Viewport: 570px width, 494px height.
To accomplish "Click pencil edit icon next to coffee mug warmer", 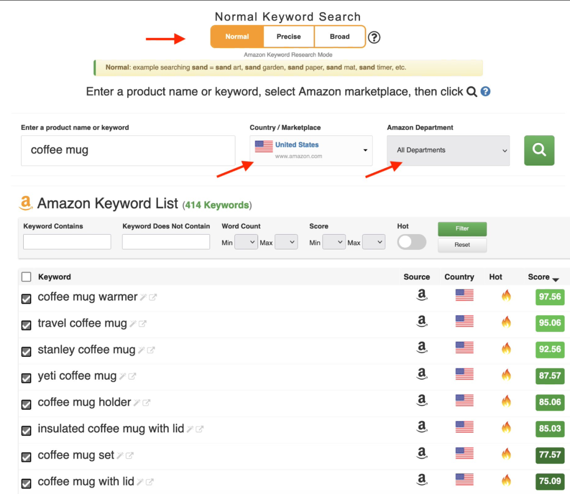I will pyautogui.click(x=143, y=297).
